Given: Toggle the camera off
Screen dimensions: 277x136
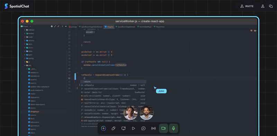Looking at the screenshot, I should click(x=163, y=128).
